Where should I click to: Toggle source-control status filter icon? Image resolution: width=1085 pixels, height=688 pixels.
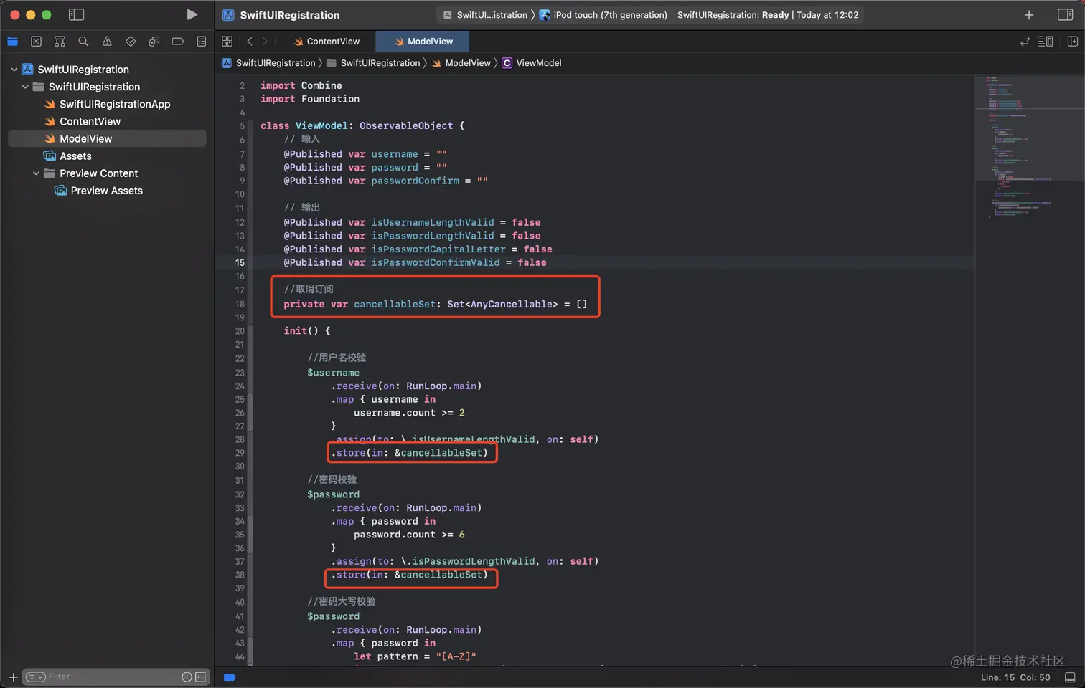[x=200, y=677]
